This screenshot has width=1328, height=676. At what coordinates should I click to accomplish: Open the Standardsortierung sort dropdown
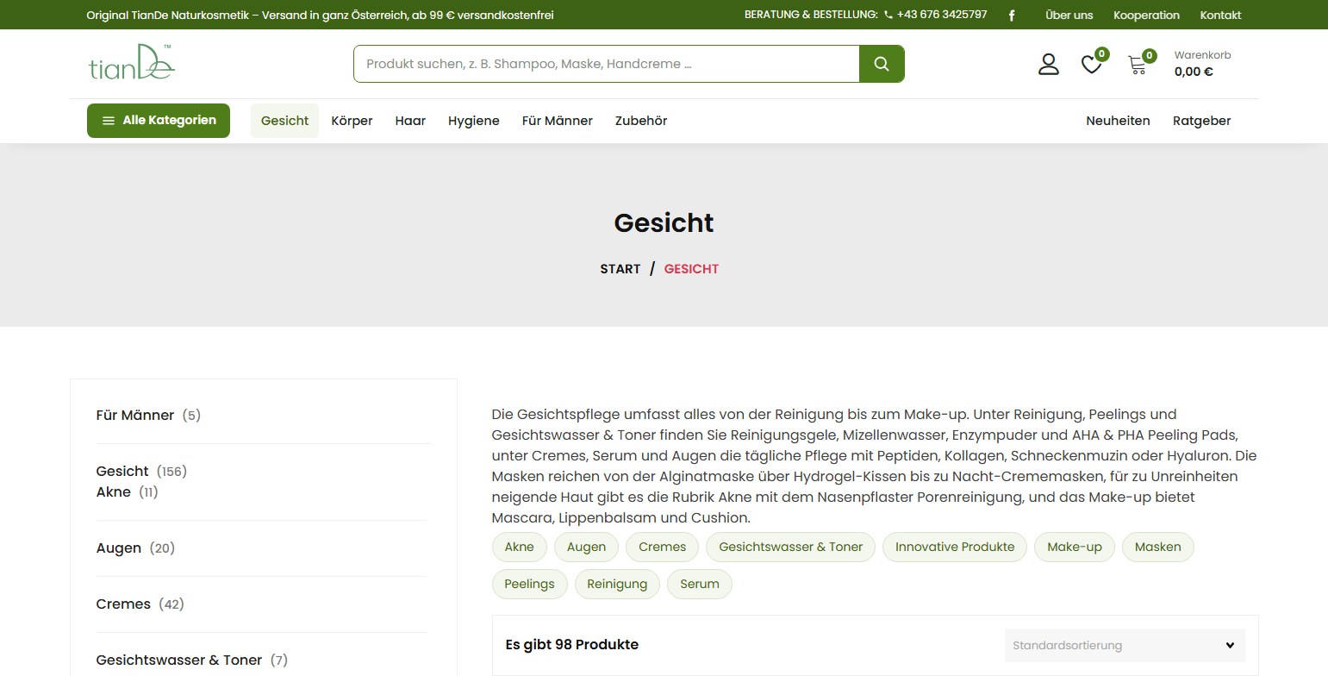coord(1125,645)
